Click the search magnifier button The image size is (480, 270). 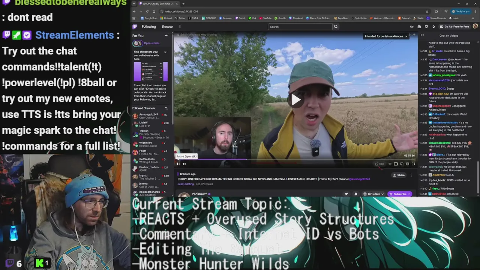[x=336, y=27]
